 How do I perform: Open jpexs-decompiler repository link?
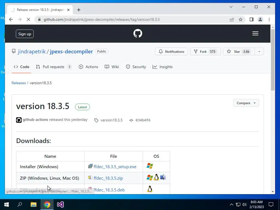tap(71, 51)
